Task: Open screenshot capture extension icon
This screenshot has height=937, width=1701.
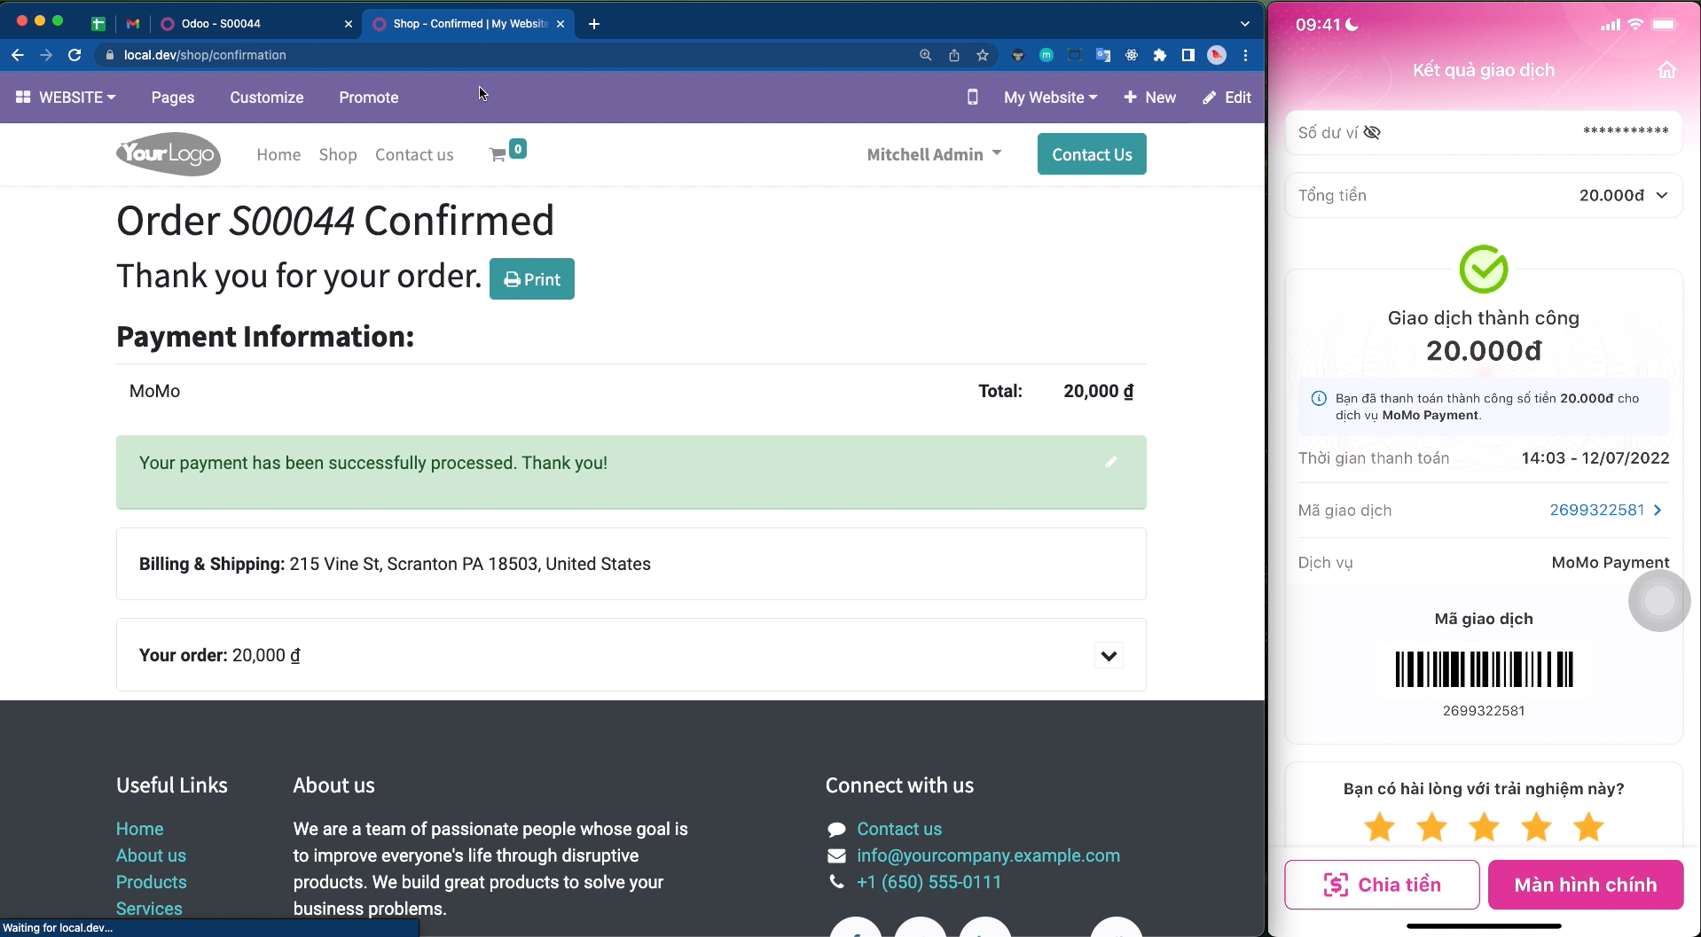Action: pos(1075,55)
